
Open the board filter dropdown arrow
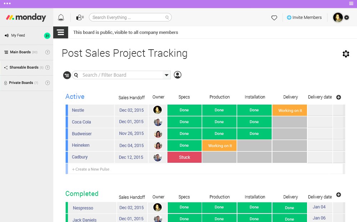[167, 75]
